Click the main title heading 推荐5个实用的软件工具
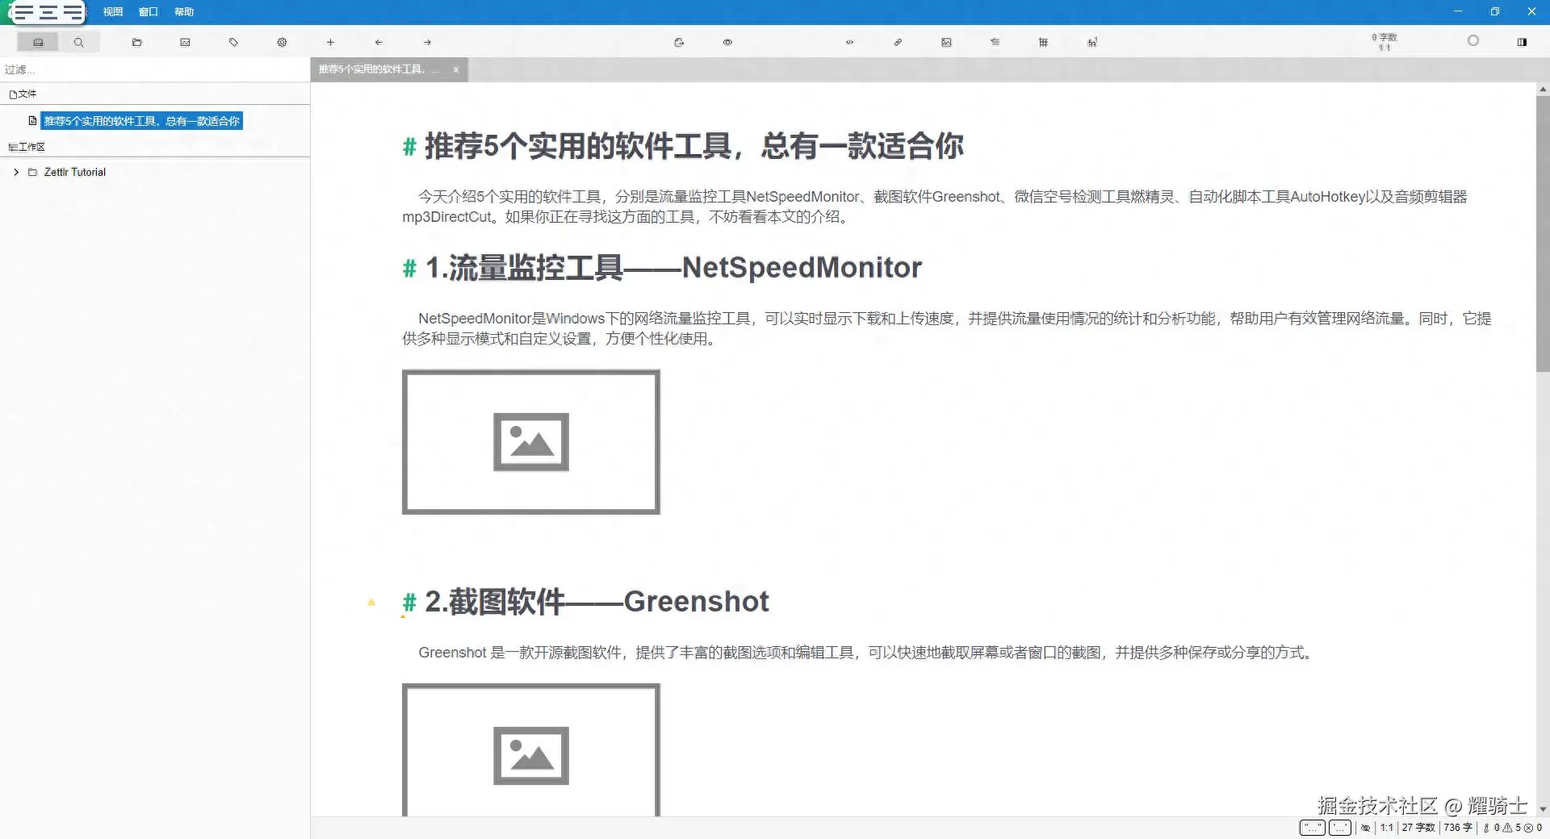The image size is (1550, 839). 693,146
